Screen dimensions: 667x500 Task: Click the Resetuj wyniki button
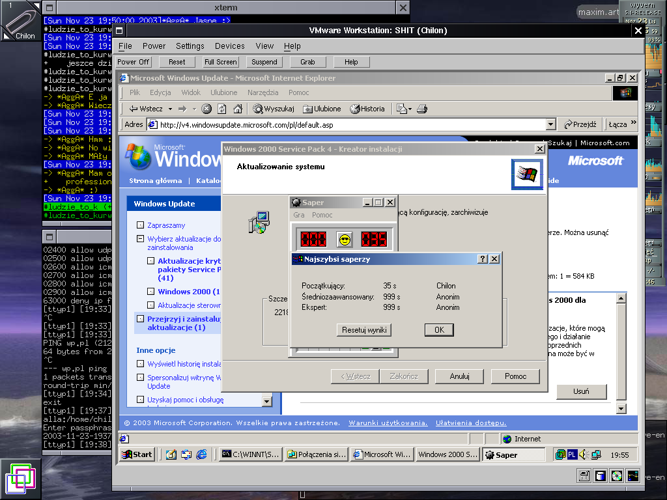[x=365, y=330]
